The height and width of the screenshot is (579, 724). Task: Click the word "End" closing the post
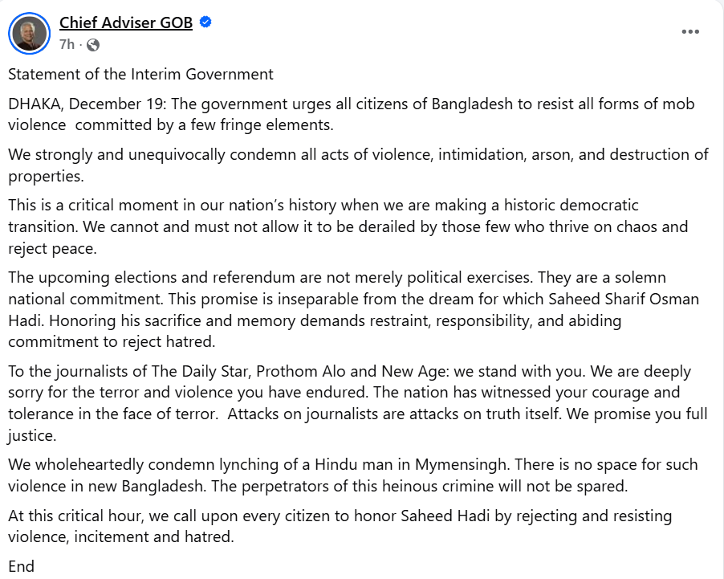(22, 566)
